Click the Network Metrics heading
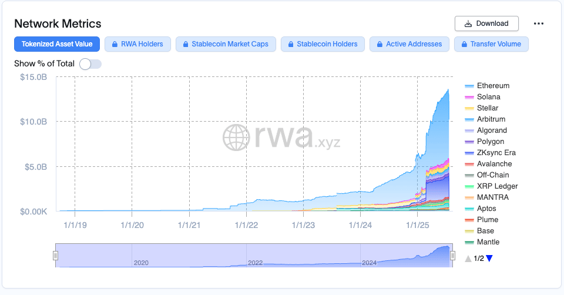 click(x=58, y=24)
